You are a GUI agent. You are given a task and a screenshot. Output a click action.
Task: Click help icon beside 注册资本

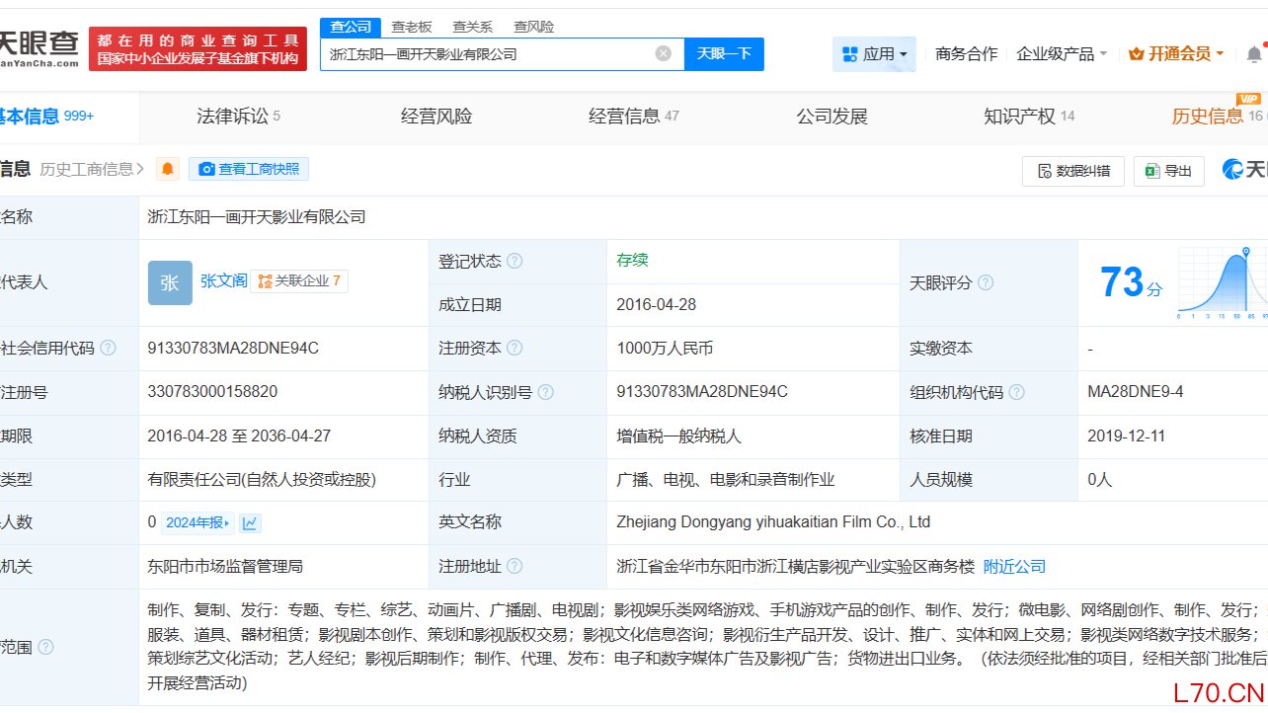click(x=515, y=349)
